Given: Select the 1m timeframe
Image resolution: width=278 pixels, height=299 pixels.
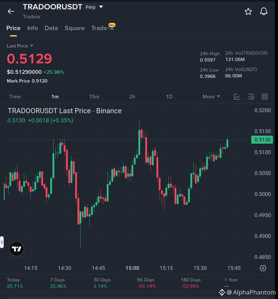Looking at the screenshot, I should [55, 97].
